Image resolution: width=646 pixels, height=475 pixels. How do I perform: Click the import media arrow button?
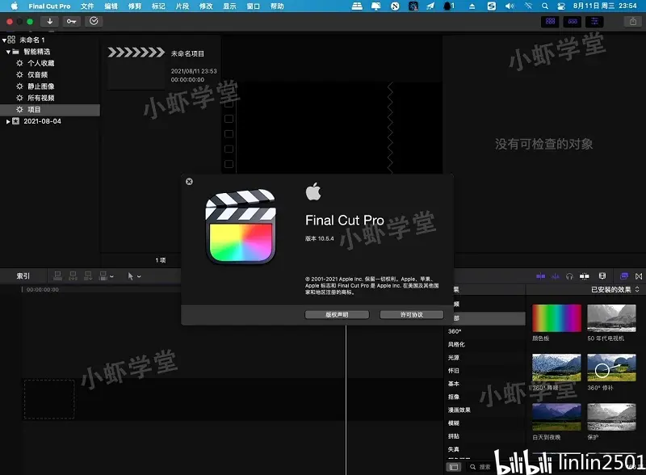coord(50,22)
